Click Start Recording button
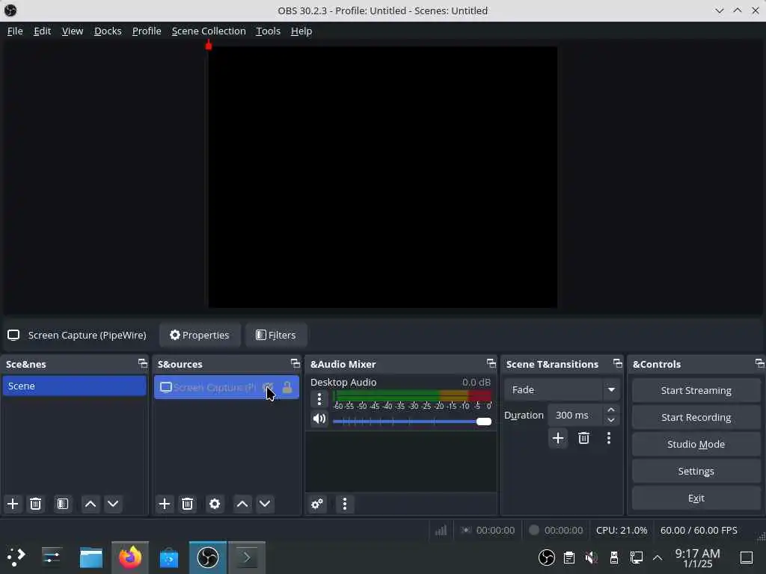 pyautogui.click(x=696, y=417)
